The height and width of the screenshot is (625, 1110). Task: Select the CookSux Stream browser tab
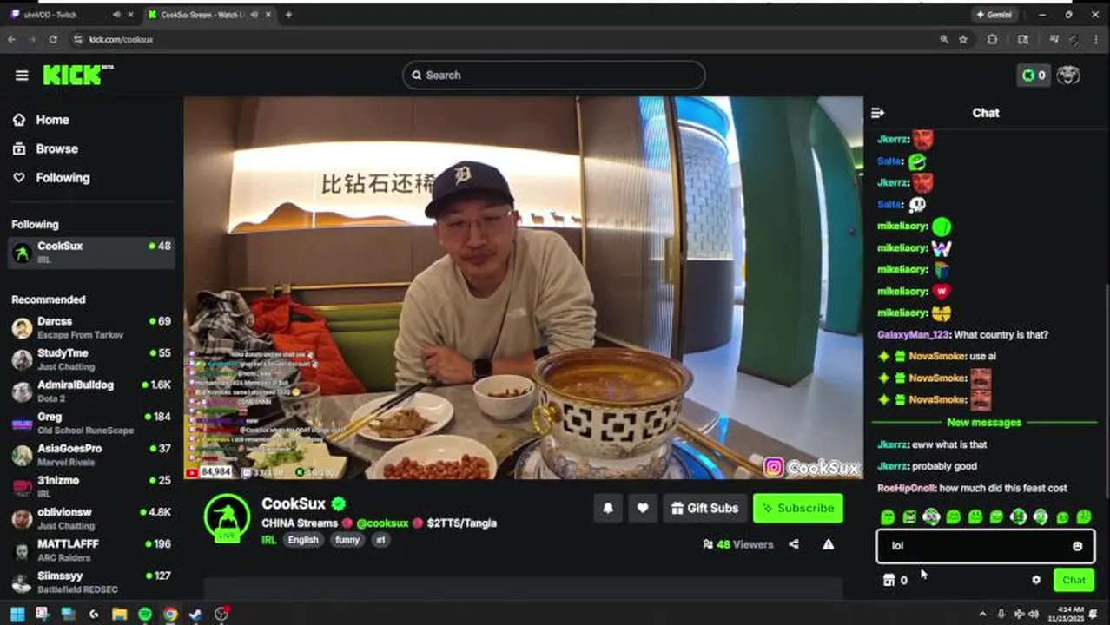click(x=208, y=15)
